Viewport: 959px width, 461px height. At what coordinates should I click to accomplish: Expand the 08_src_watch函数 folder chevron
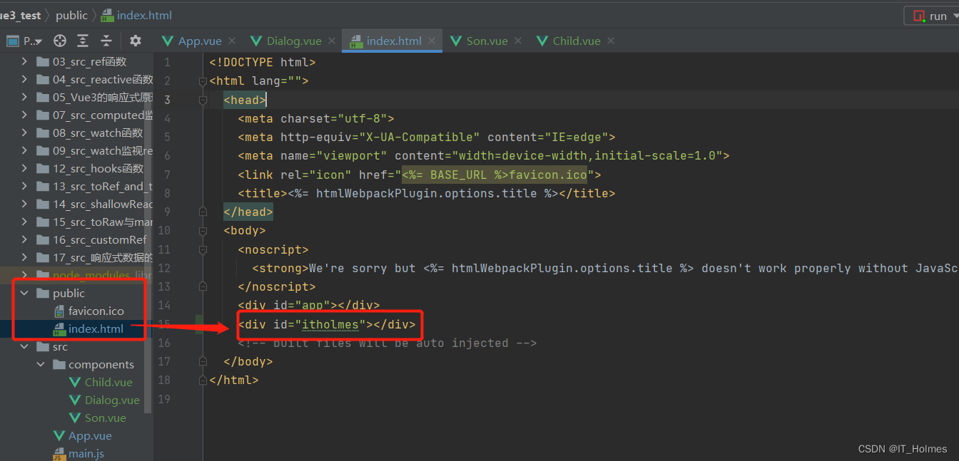pyautogui.click(x=25, y=133)
